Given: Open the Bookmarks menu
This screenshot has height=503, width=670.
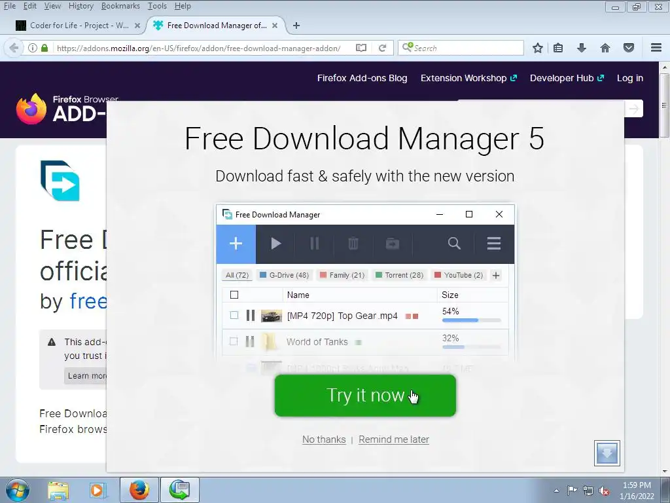Looking at the screenshot, I should click(120, 6).
